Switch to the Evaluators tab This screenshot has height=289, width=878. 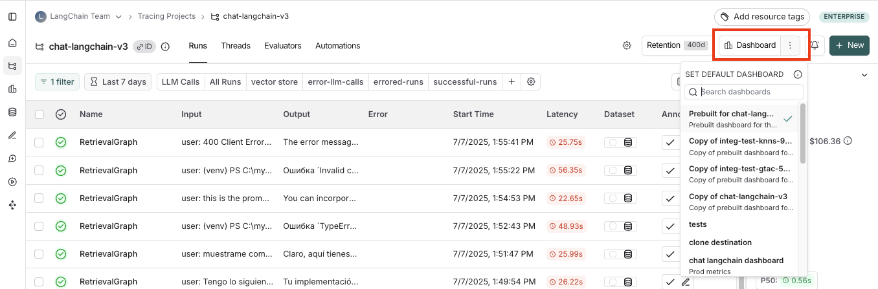[283, 46]
